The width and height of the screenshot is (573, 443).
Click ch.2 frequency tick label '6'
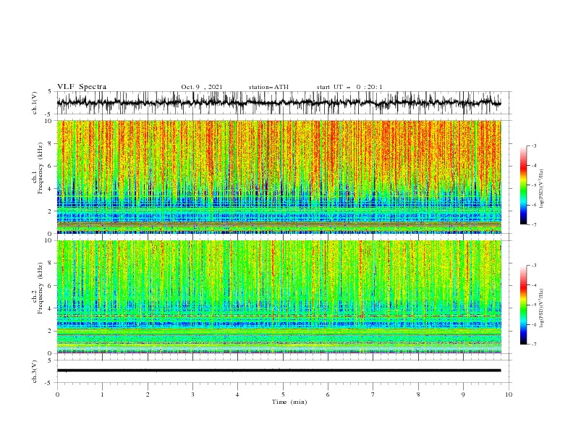(x=51, y=286)
